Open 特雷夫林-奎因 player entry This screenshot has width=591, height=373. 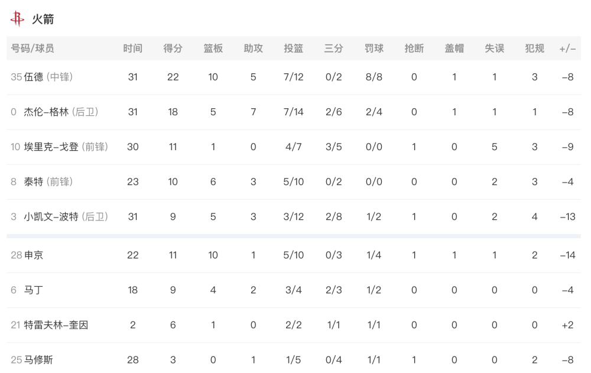tap(56, 325)
